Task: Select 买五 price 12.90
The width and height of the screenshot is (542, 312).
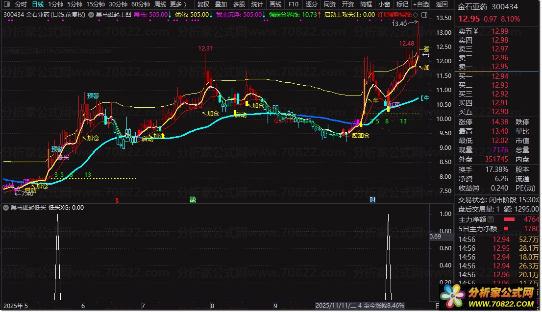Action: [499, 112]
